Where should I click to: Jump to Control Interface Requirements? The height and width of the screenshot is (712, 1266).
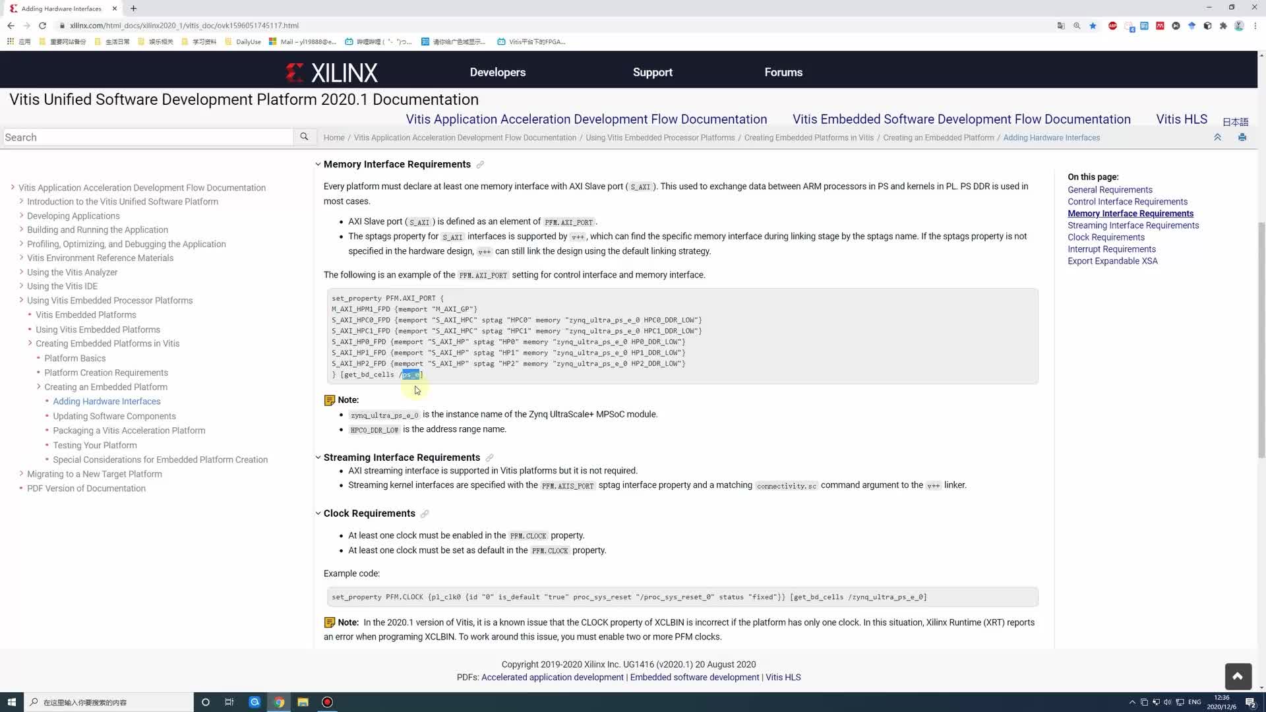[1128, 202]
